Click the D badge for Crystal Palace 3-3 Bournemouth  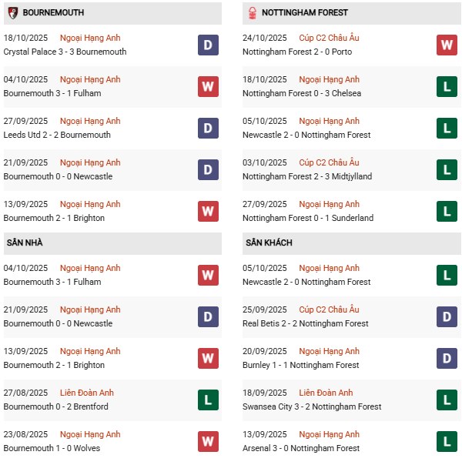208,45
